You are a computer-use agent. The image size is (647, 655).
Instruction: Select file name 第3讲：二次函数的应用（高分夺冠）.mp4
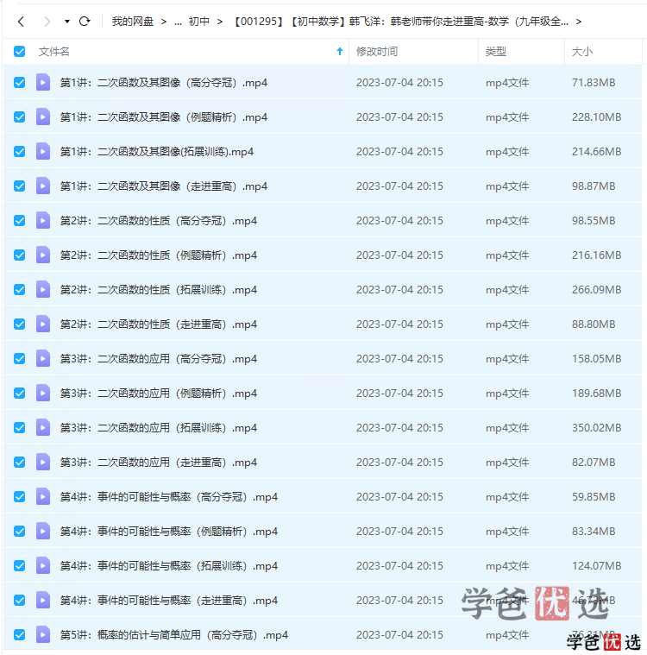pyautogui.click(x=159, y=359)
